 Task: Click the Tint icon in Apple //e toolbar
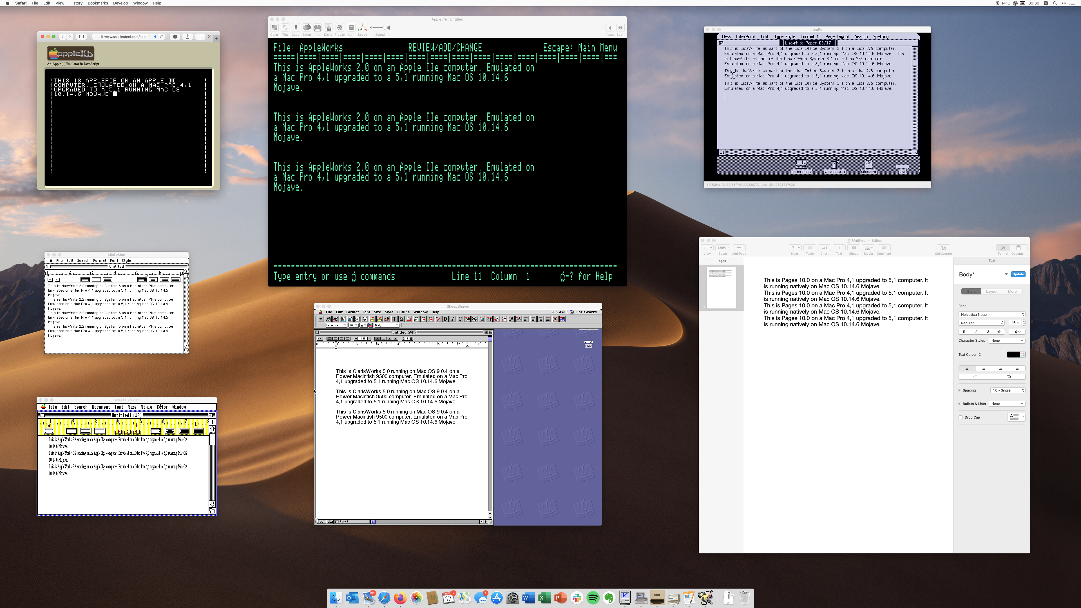point(285,28)
